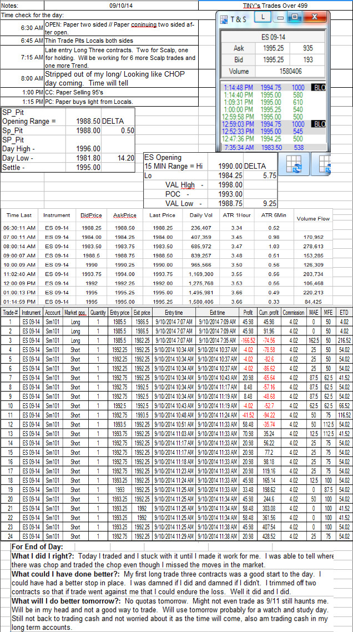Select the PC: Paper buys light note
Viewport: 353px width, 632px height.
point(121,101)
